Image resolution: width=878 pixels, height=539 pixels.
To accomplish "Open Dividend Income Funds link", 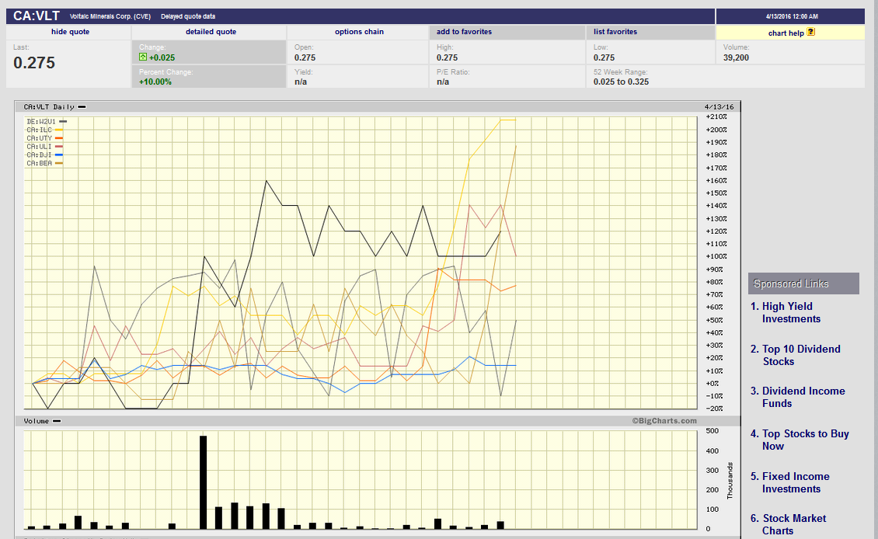I will 803,397.
